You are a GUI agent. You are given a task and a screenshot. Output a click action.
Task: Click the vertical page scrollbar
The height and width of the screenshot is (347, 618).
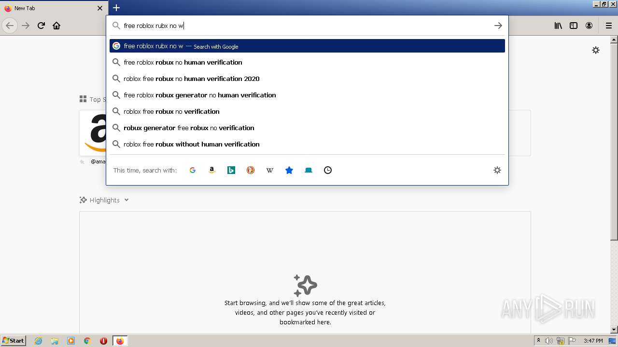click(614, 142)
